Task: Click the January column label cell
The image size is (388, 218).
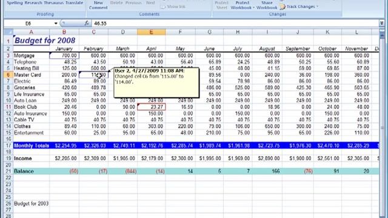Action: (64, 48)
